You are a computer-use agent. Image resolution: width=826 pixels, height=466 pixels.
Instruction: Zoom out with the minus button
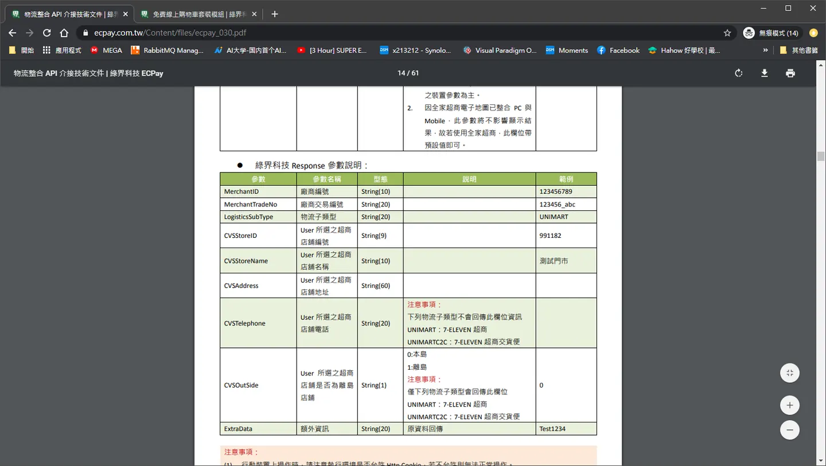[x=790, y=430]
